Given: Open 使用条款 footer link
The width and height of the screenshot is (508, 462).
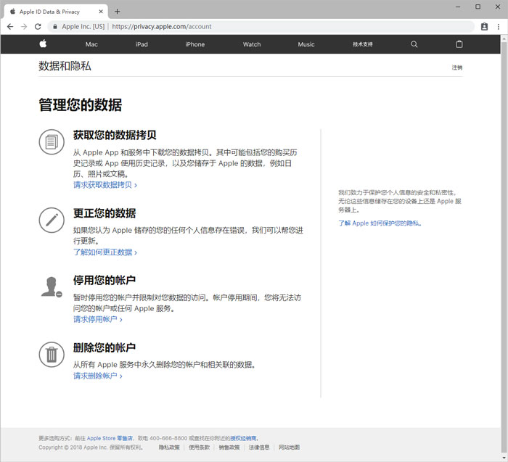Looking at the screenshot, I should tap(200, 447).
